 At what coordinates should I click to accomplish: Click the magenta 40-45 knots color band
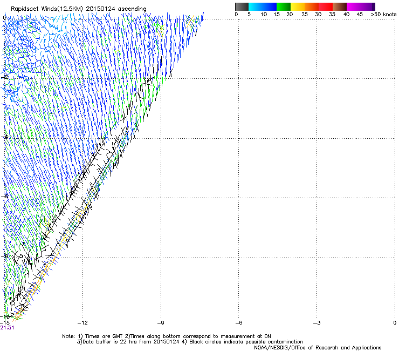tap(354, 6)
